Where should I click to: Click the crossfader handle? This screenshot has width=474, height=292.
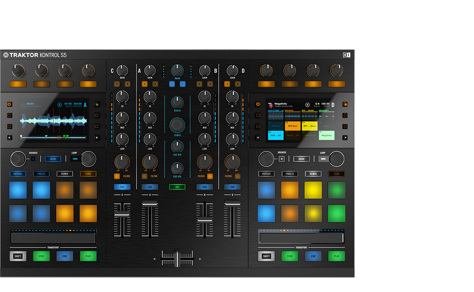(177, 259)
